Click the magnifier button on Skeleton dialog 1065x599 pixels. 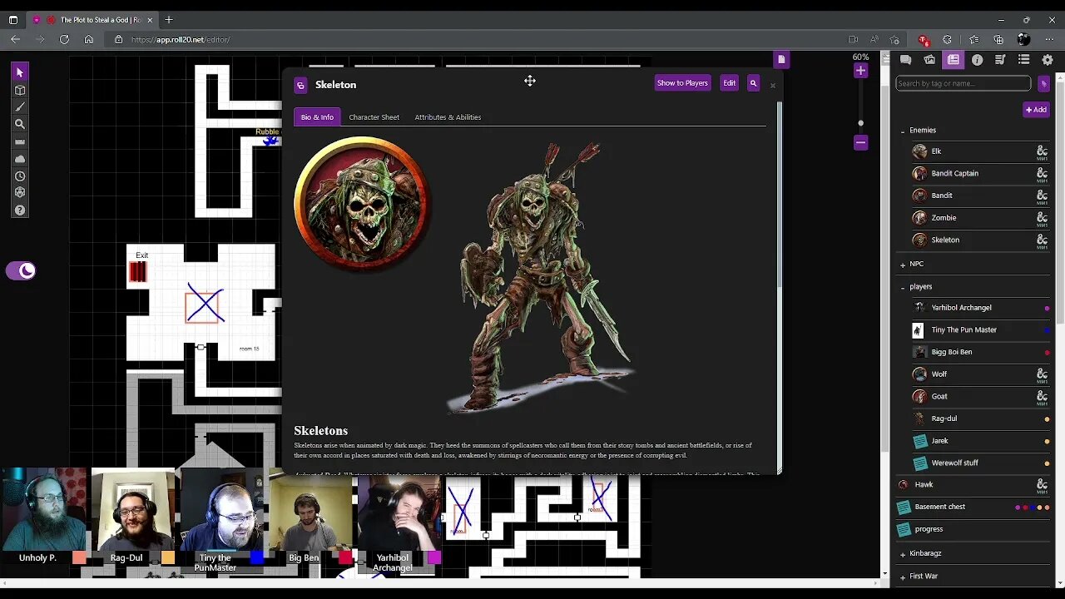753,83
